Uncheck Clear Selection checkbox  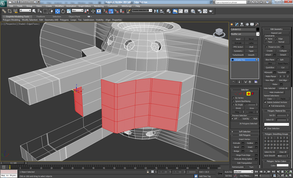point(265,128)
